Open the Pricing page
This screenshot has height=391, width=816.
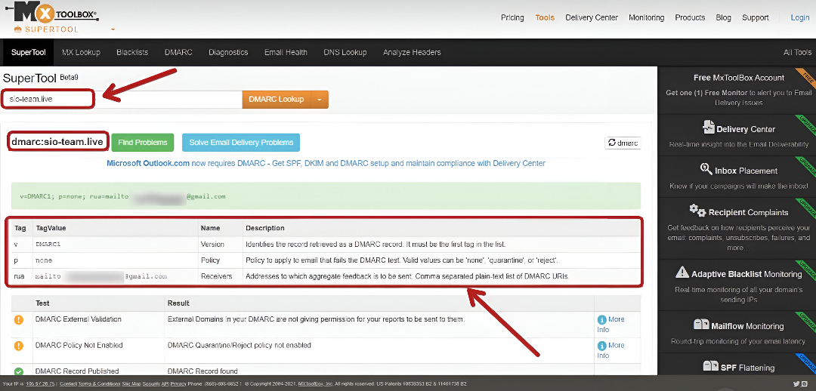[x=512, y=17]
